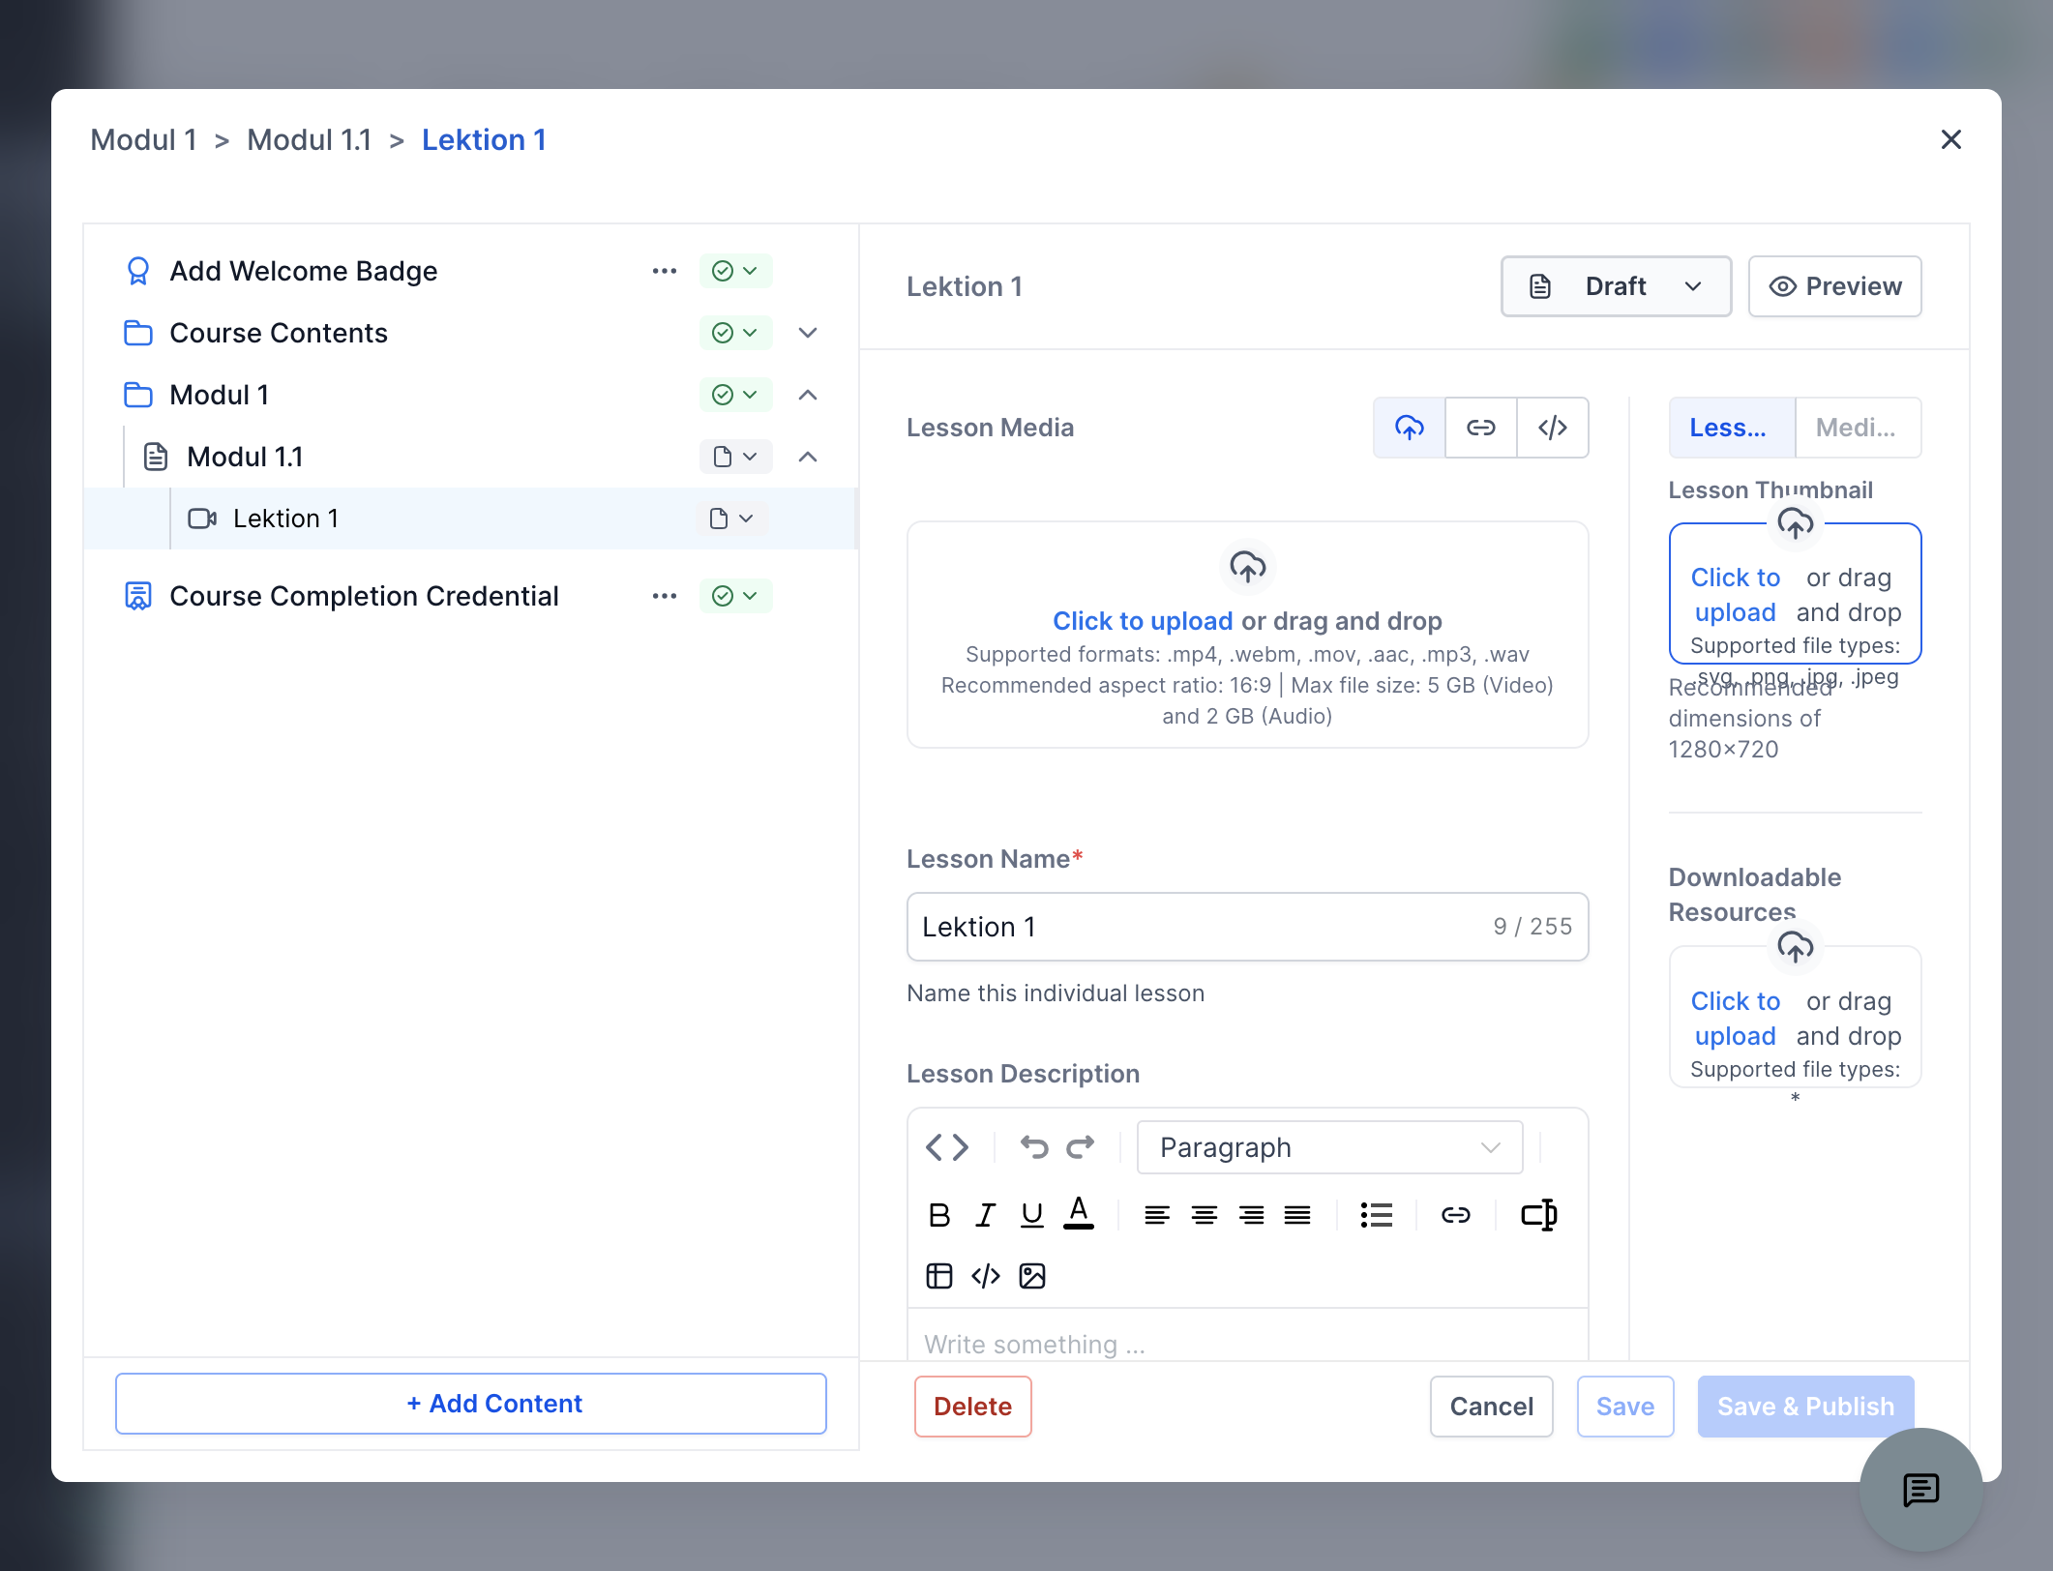Insert an image in the description editor
The height and width of the screenshot is (1571, 2053).
pyautogui.click(x=1032, y=1276)
